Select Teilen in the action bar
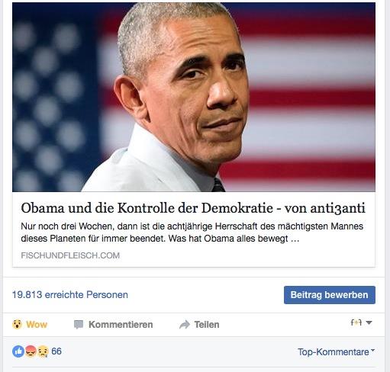Viewport: 390px width, 372px height. pyautogui.click(x=207, y=325)
